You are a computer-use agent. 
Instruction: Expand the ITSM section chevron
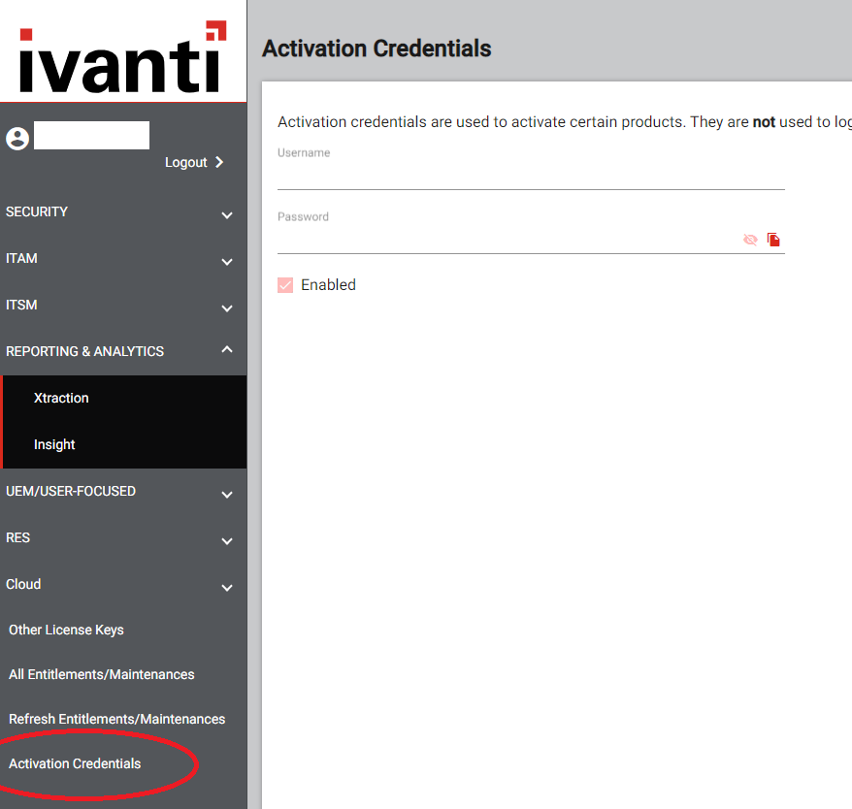click(x=226, y=307)
